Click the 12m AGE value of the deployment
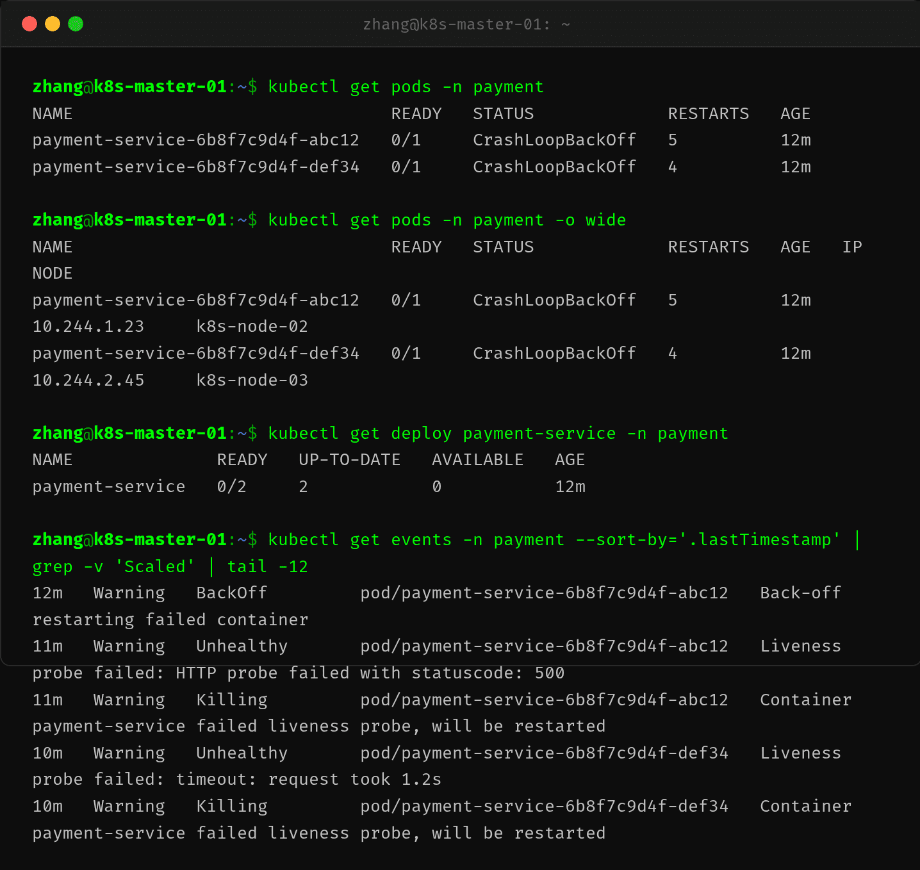The width and height of the screenshot is (920, 870). coord(570,486)
